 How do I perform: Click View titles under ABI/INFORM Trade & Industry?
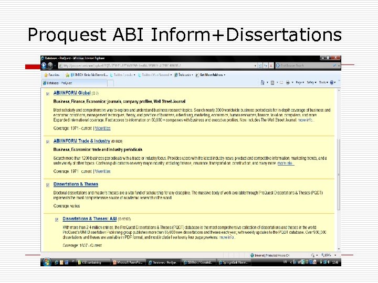pos(103,171)
